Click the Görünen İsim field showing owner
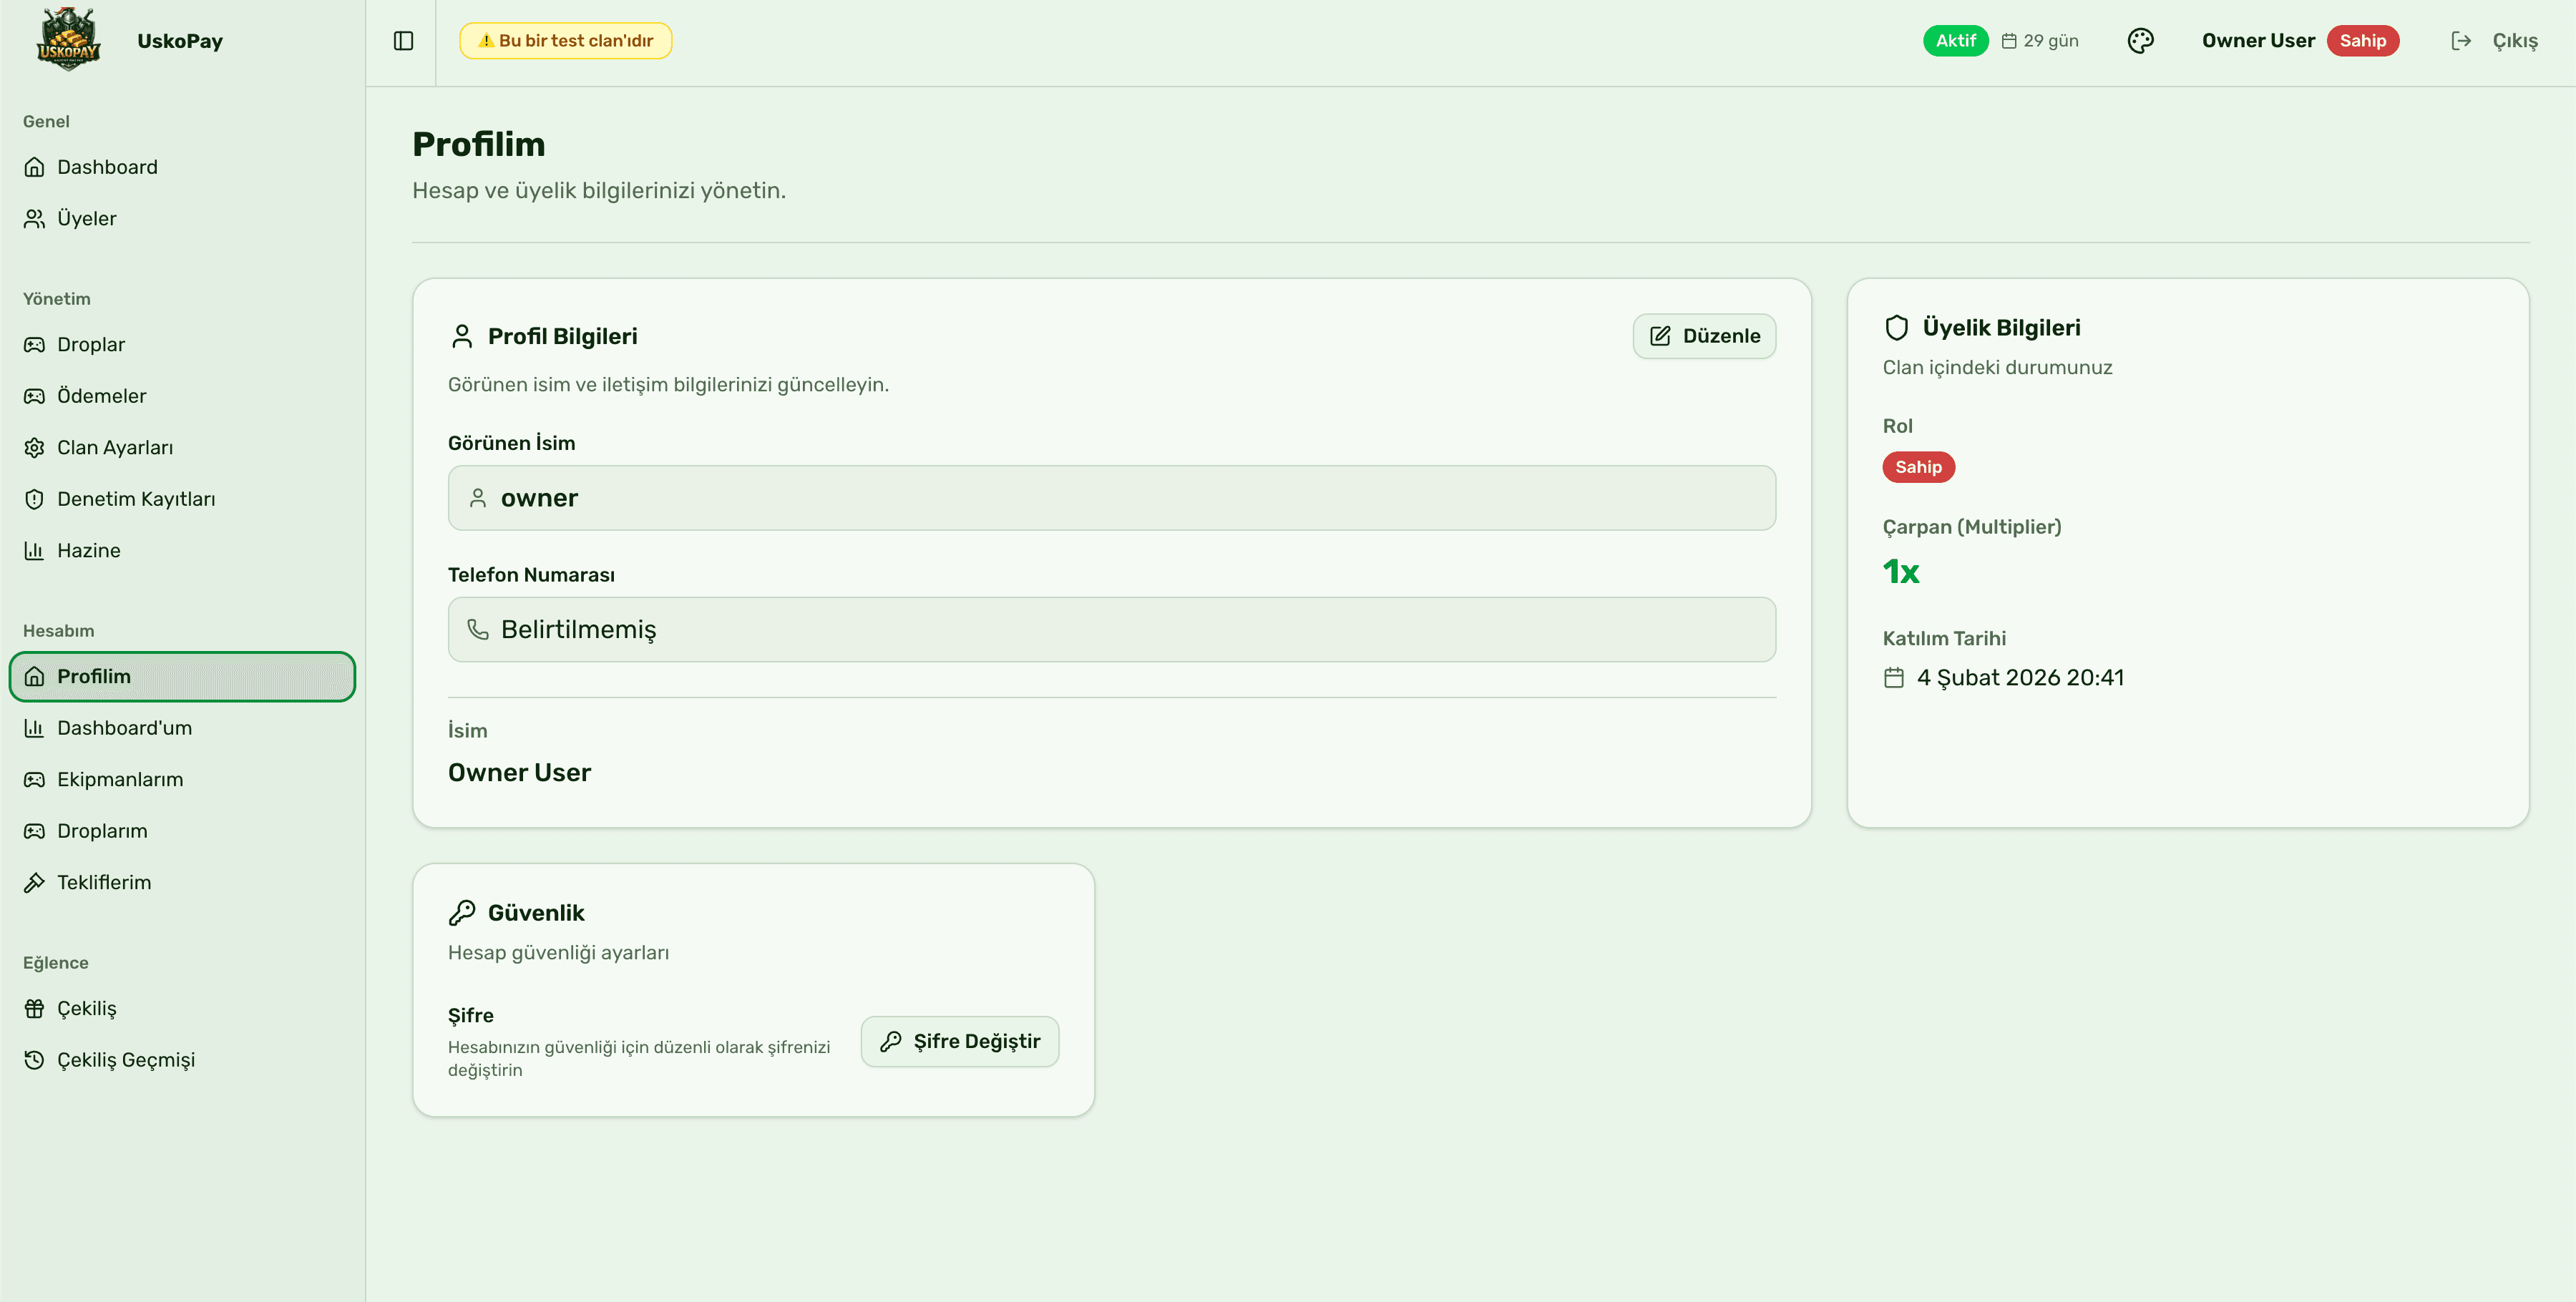The image size is (2576, 1302). (x=1111, y=497)
